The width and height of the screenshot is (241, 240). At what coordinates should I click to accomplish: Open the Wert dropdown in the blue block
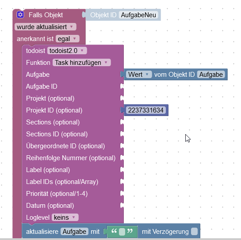pyautogui.click(x=139, y=75)
